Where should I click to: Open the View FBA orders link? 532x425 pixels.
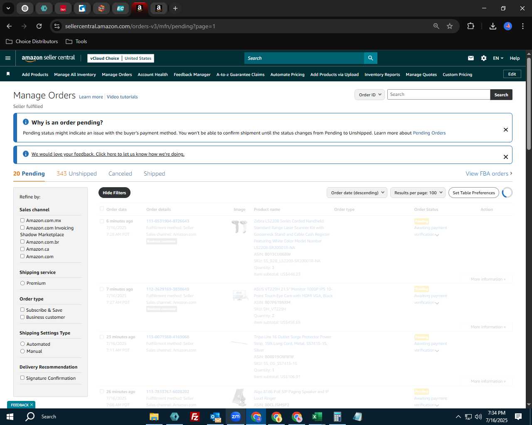[489, 173]
